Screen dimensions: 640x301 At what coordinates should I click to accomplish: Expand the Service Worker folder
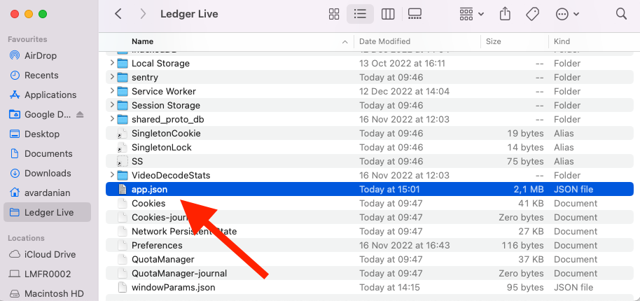[112, 92]
